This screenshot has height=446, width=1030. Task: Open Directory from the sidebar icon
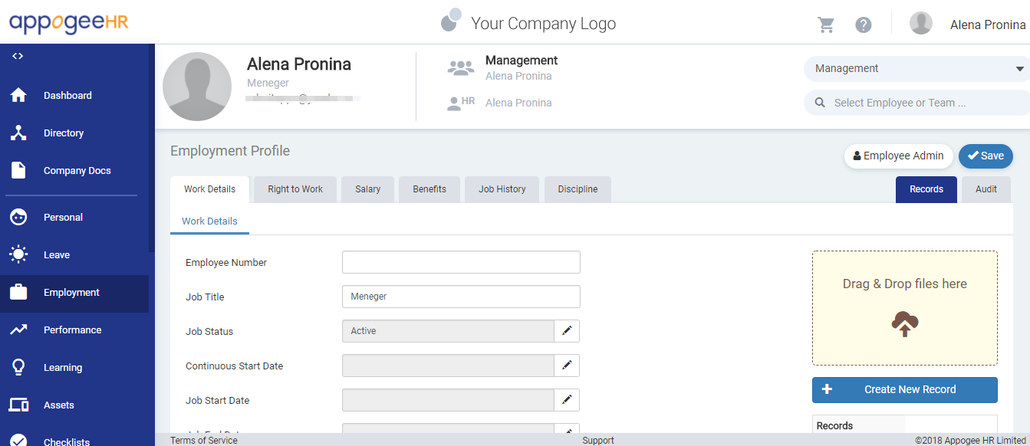(18, 133)
